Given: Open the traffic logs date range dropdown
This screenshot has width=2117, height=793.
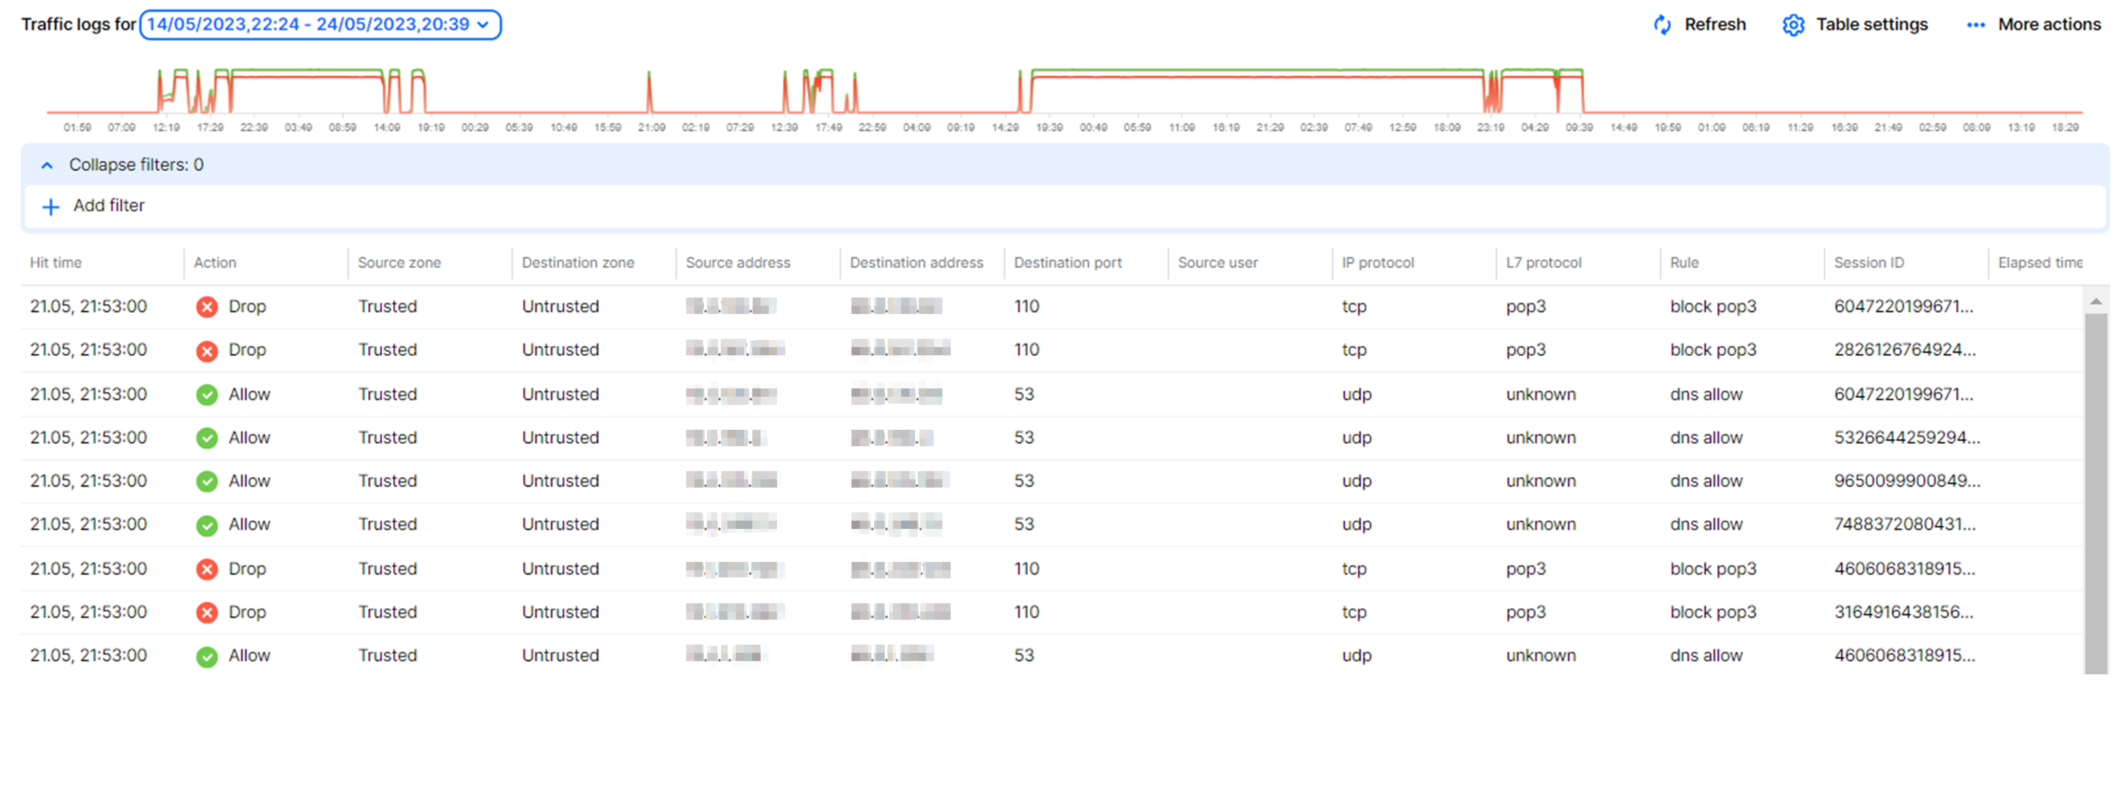Looking at the screenshot, I should [320, 25].
